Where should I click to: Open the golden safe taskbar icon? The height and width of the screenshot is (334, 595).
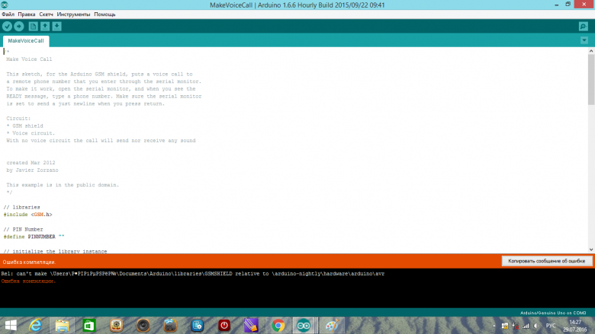tap(116, 326)
